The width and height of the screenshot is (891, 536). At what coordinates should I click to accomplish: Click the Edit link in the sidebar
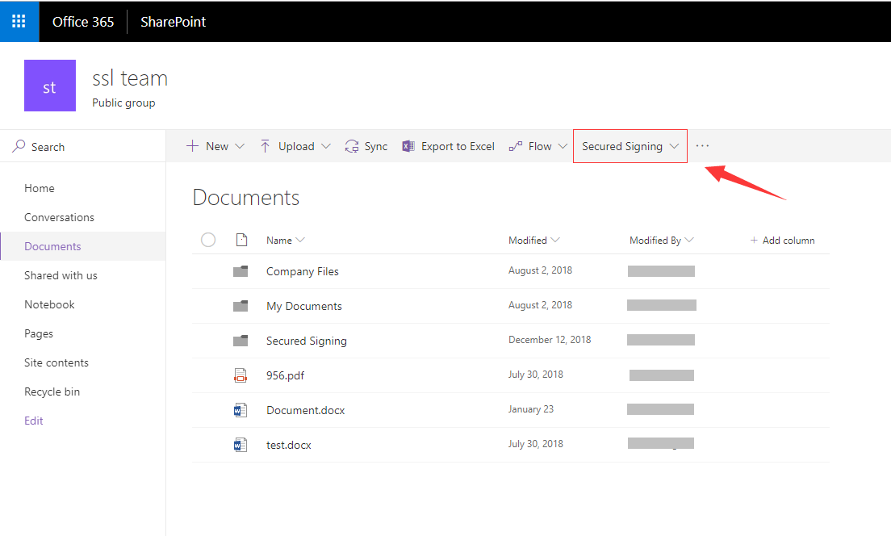(33, 421)
